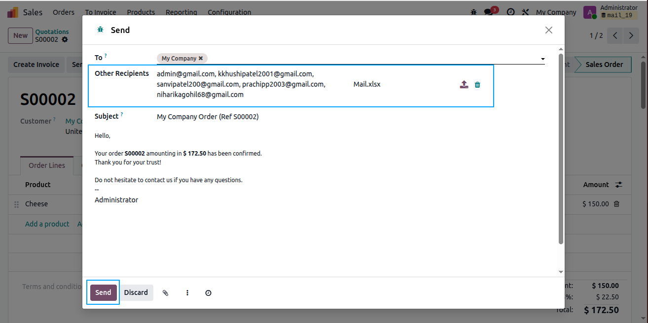
Task: Click the page scrollbar thumb at right edge
Action: pos(643,84)
